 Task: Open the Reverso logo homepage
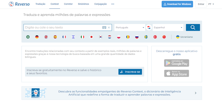click(19, 4)
